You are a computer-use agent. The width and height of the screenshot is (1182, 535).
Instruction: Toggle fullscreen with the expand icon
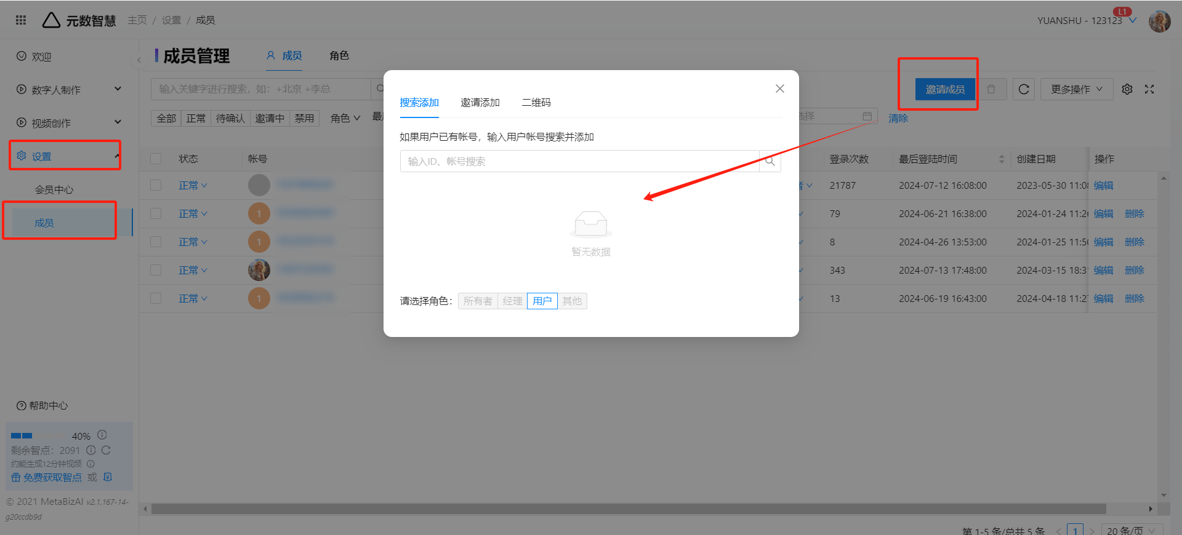tap(1149, 89)
